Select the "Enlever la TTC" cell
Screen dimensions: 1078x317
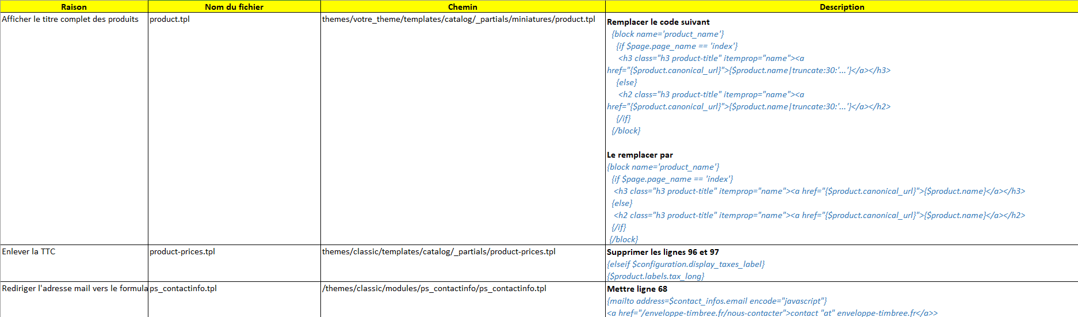(29, 251)
